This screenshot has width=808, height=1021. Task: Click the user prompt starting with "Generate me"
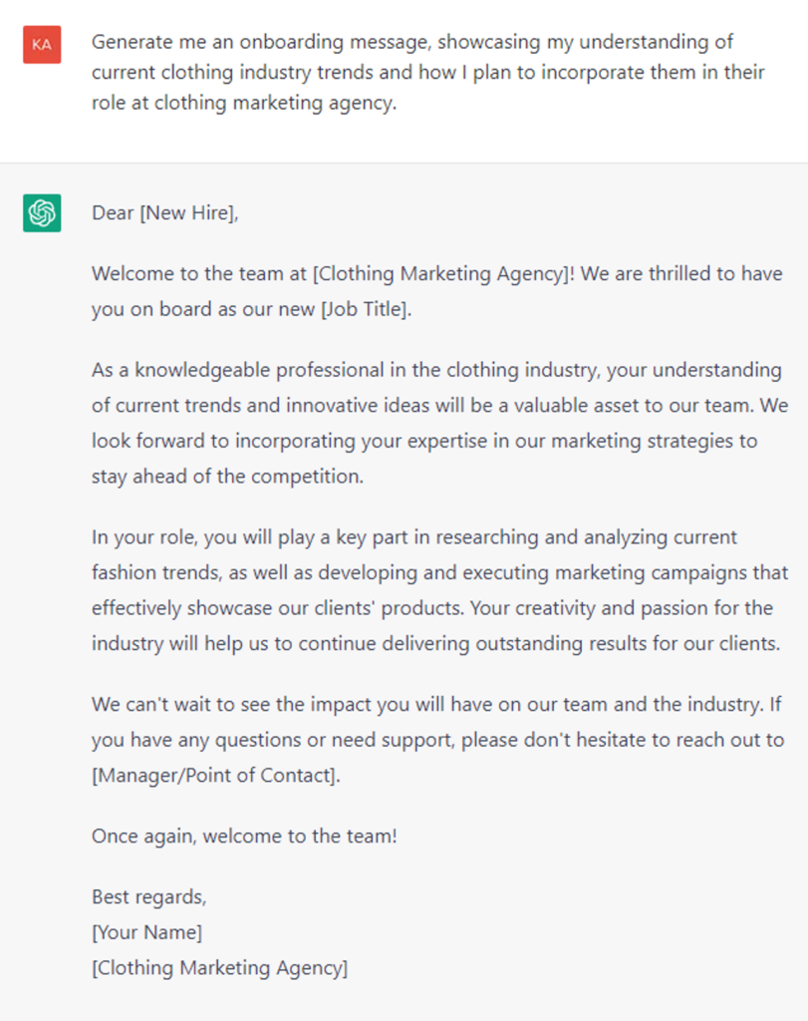[x=428, y=73]
